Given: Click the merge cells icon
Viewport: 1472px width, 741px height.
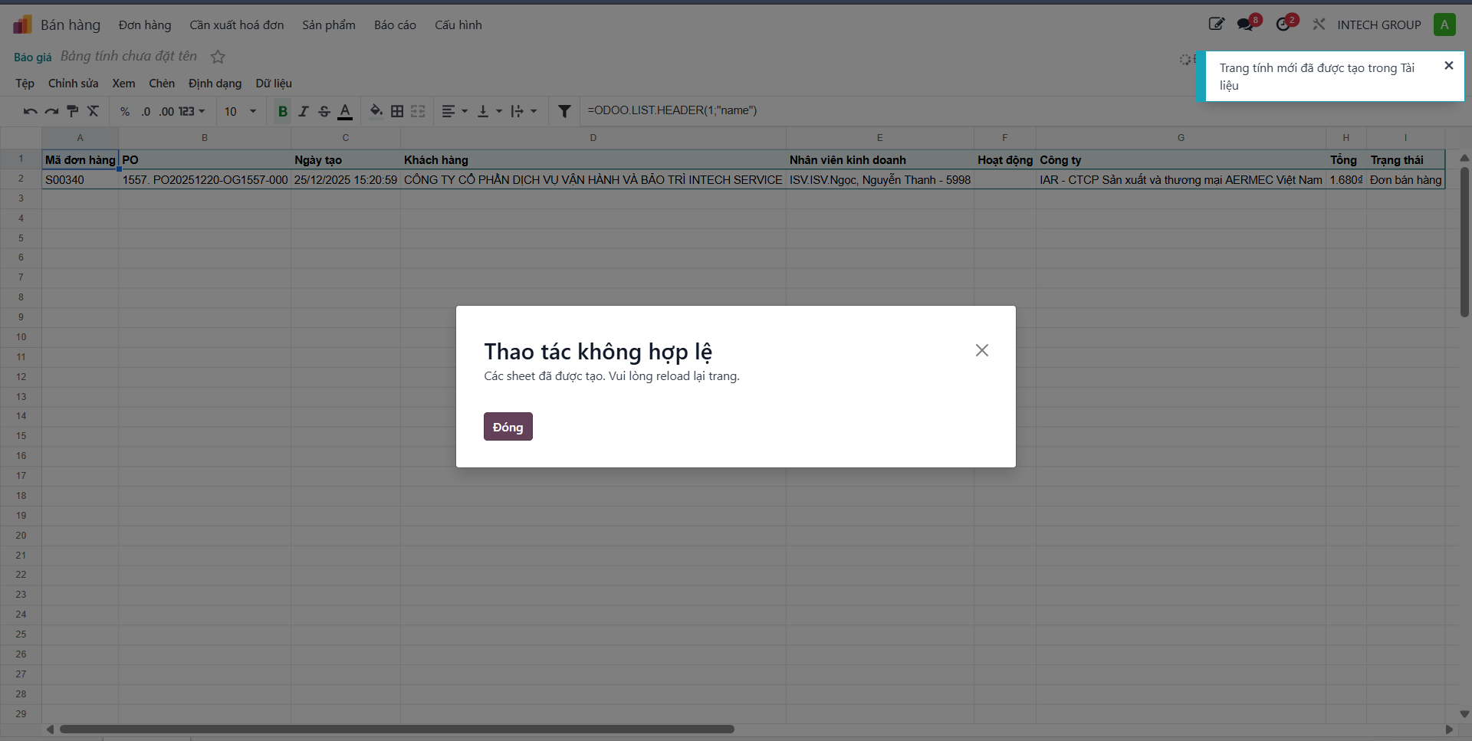Looking at the screenshot, I should (418, 111).
